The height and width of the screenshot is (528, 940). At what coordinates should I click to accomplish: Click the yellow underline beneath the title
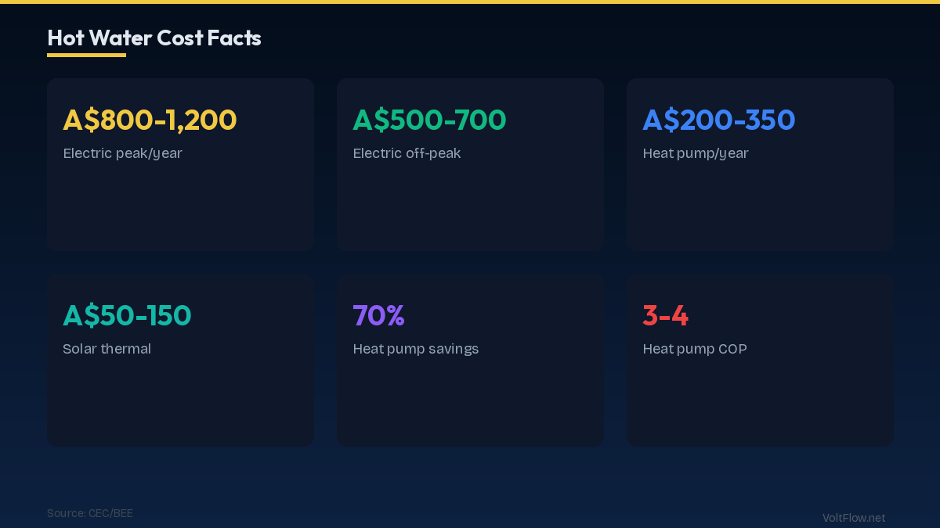[86, 55]
